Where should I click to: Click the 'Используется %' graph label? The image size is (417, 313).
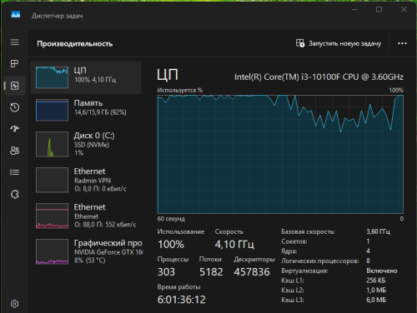point(180,90)
